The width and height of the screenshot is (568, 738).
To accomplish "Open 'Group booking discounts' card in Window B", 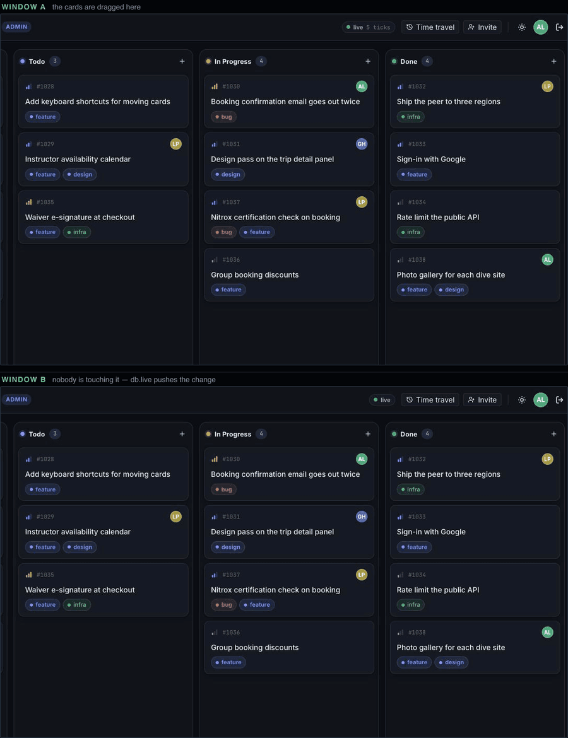I will tap(289, 648).
